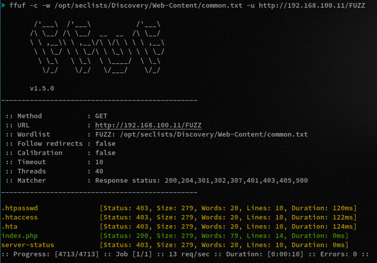Select the Wordlist path common.txt line
Screen dimensions: 377x263
pos(202,135)
